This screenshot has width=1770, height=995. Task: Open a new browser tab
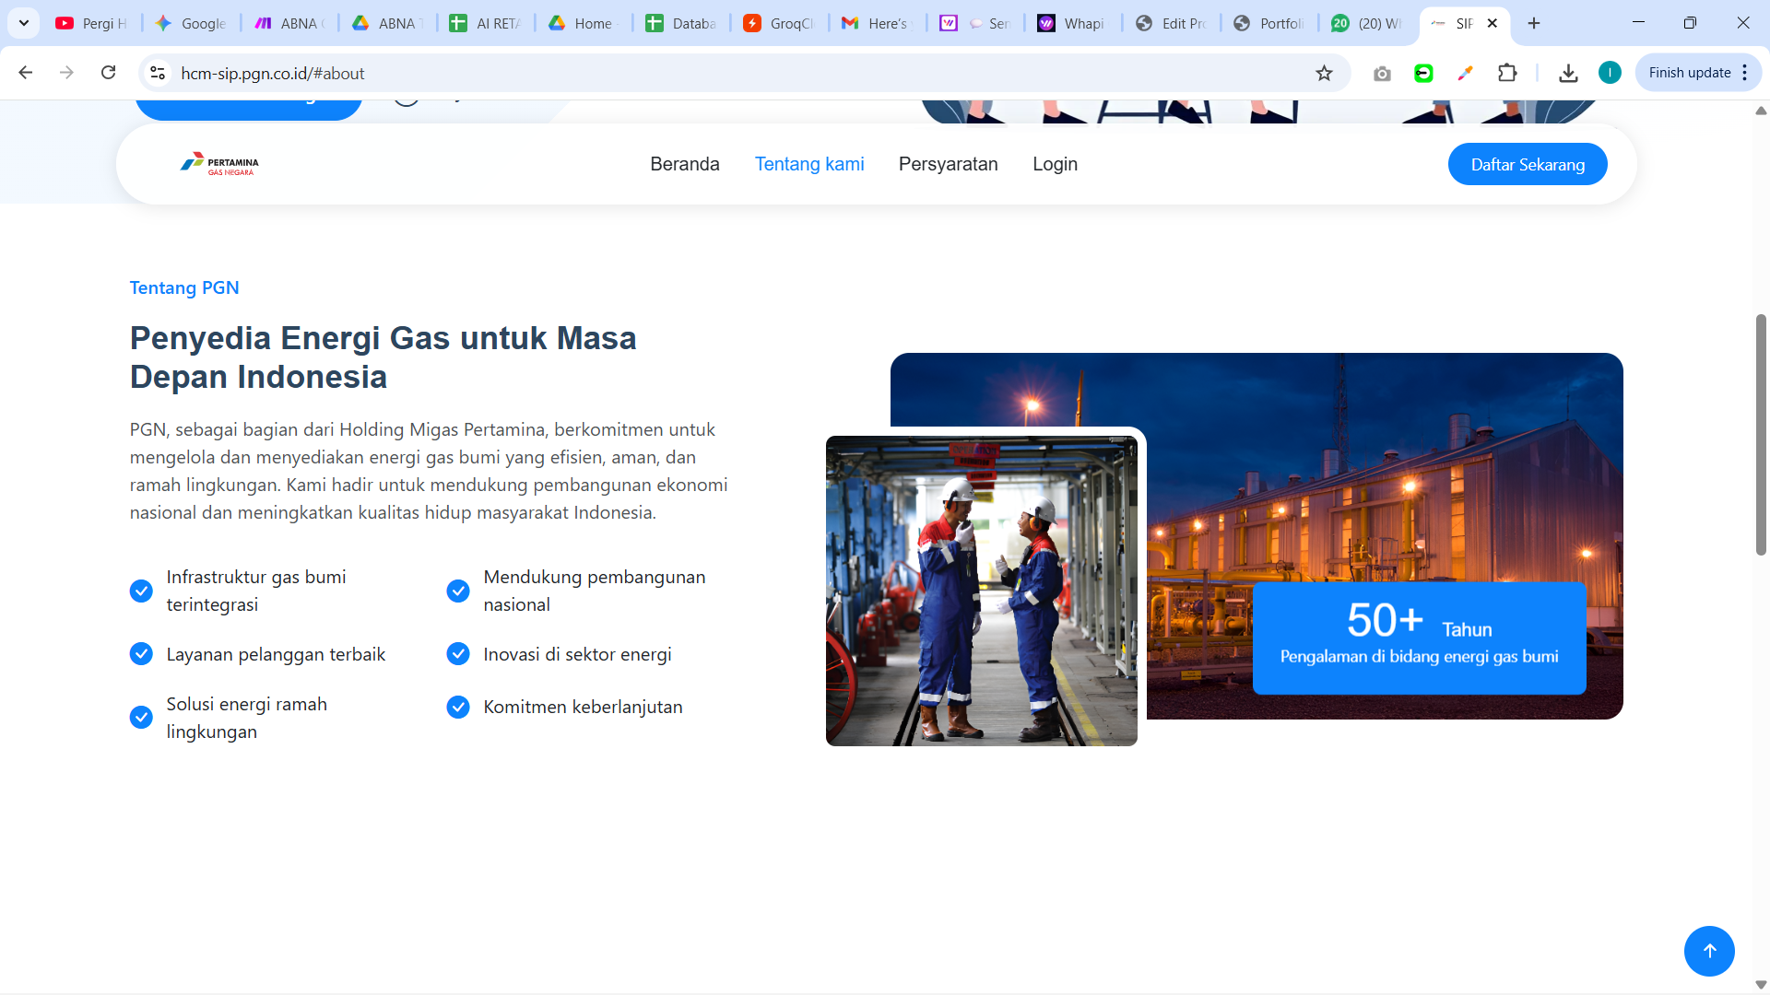1534,23
